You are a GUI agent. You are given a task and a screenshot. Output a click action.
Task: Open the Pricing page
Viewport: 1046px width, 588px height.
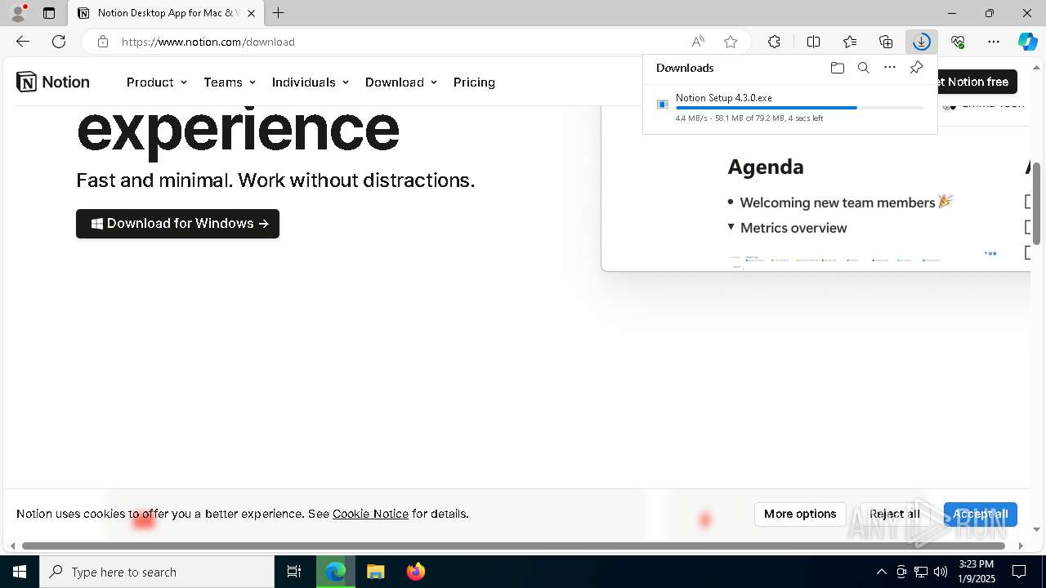(474, 82)
